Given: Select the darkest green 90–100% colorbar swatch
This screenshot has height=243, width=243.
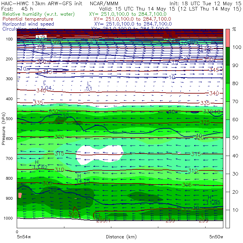Looking at the screenshot, I should pyautogui.click(x=228, y=56).
